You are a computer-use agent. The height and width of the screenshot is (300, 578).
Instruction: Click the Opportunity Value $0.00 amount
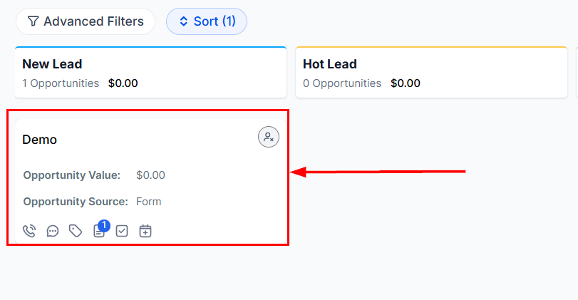150,175
